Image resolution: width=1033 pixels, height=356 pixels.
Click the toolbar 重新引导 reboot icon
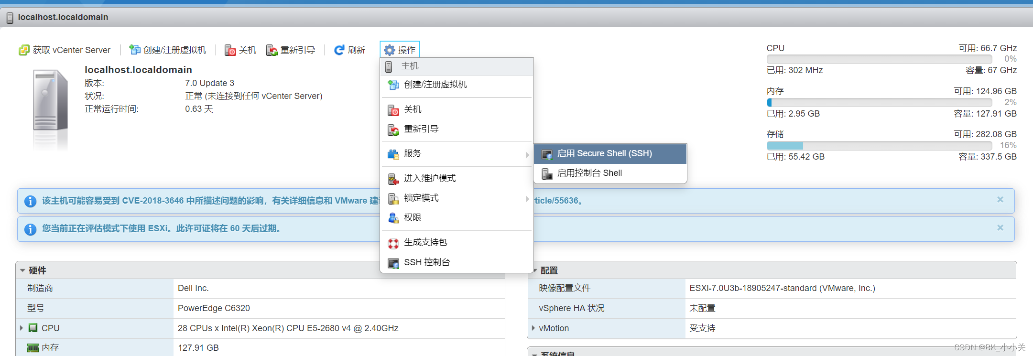(272, 50)
